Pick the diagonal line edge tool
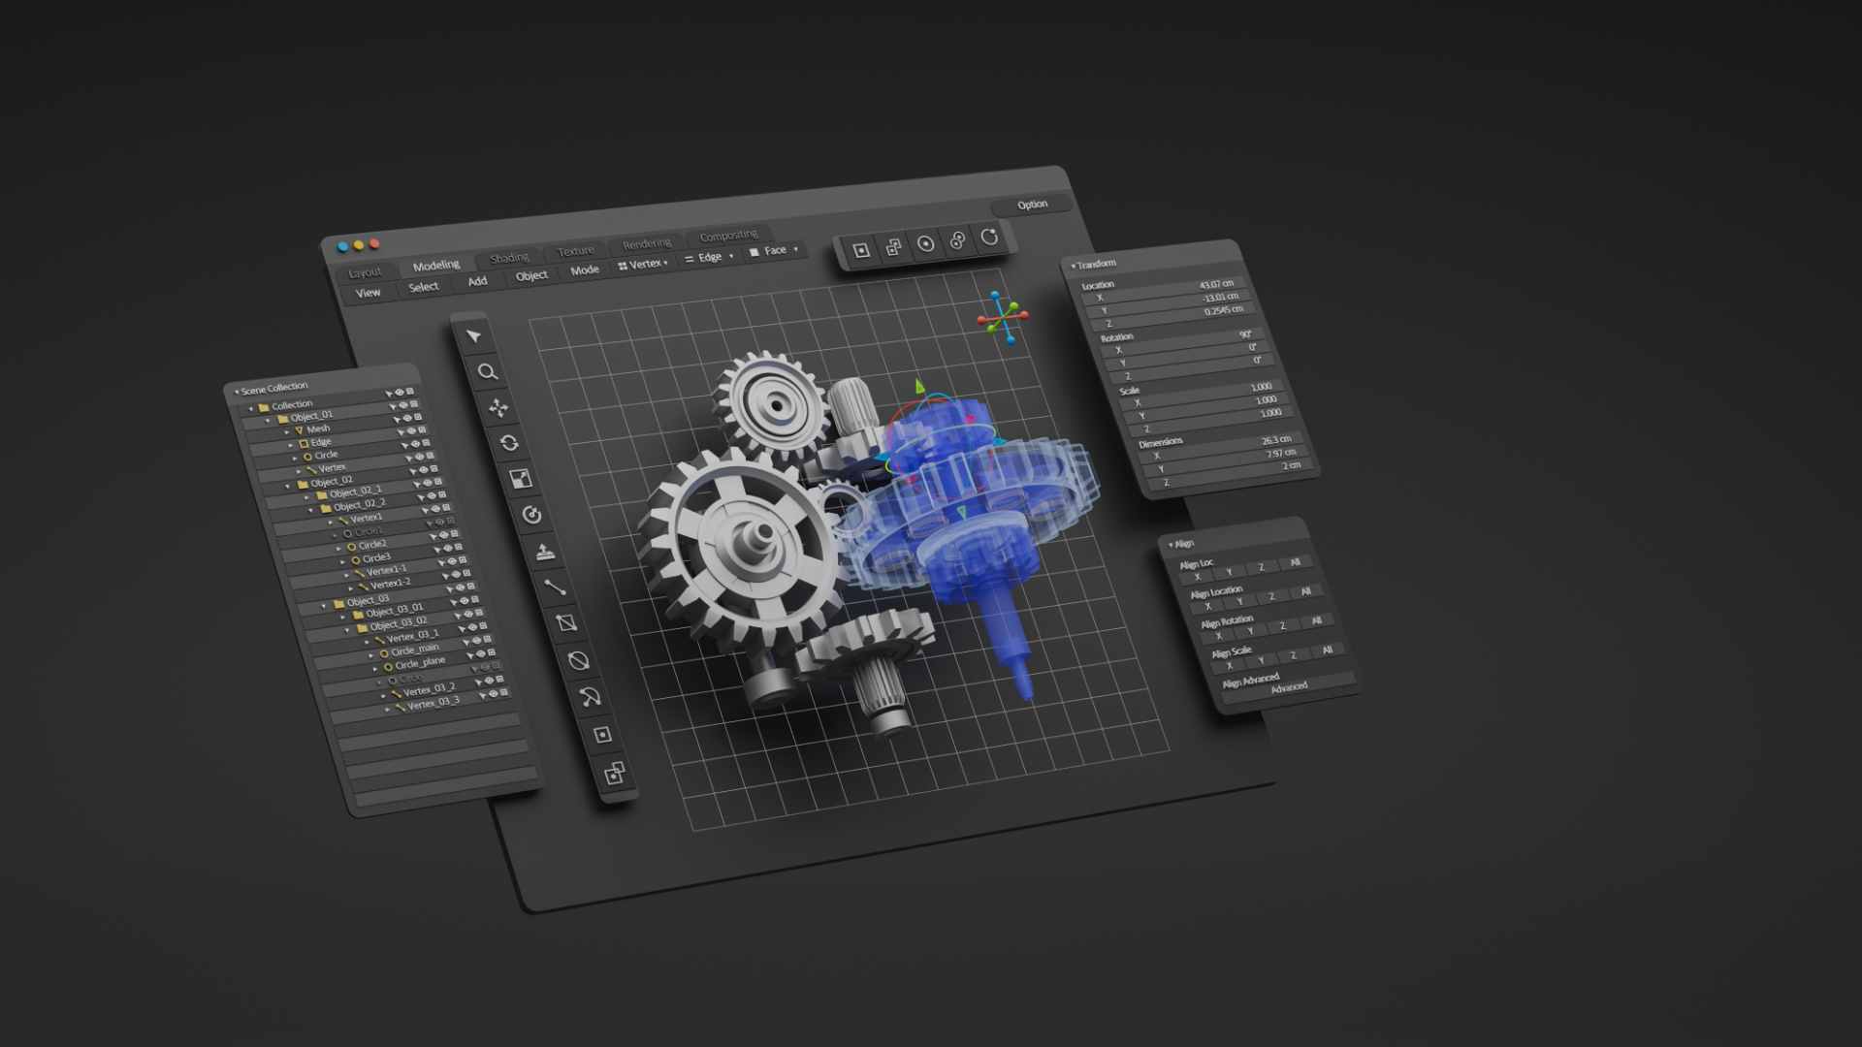This screenshot has width=1862, height=1047. [x=555, y=587]
